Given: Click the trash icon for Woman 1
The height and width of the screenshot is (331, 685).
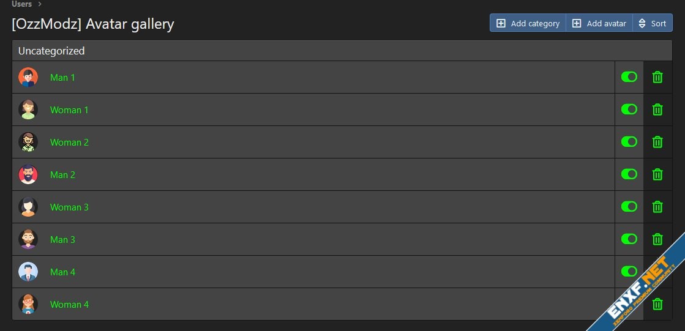Looking at the screenshot, I should (657, 110).
